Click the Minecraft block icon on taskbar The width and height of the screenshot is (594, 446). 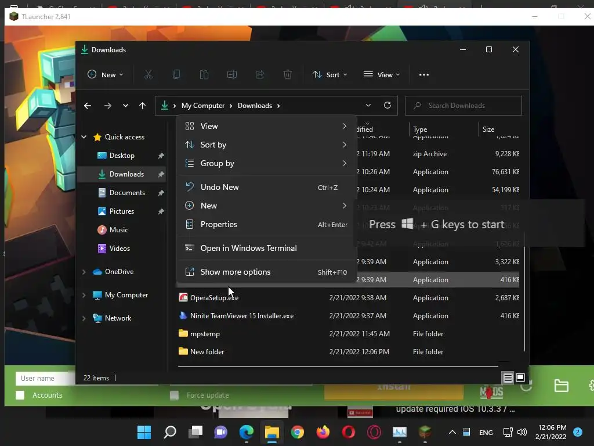pyautogui.click(x=425, y=432)
